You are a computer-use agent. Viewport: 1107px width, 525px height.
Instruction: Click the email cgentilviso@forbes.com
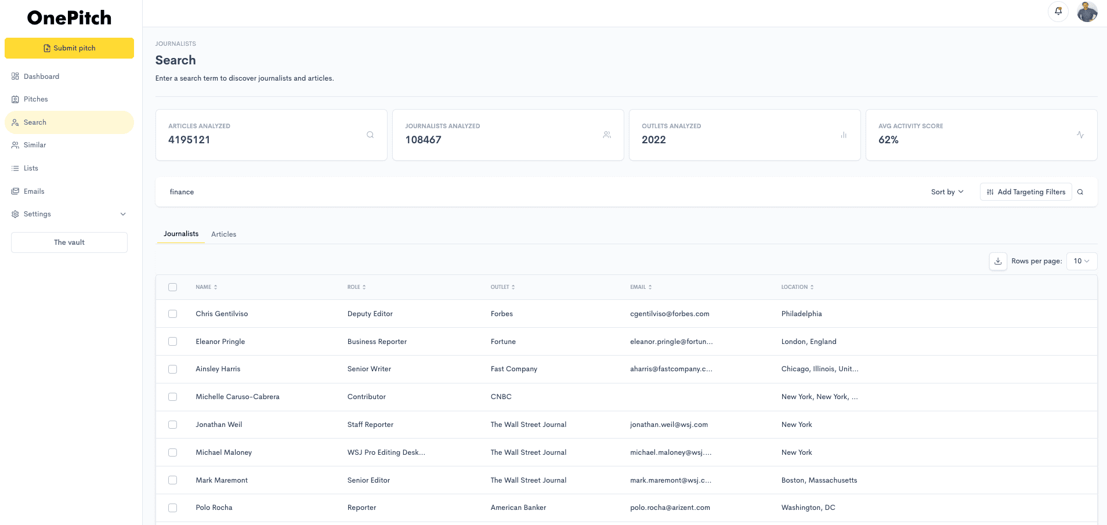pos(670,314)
